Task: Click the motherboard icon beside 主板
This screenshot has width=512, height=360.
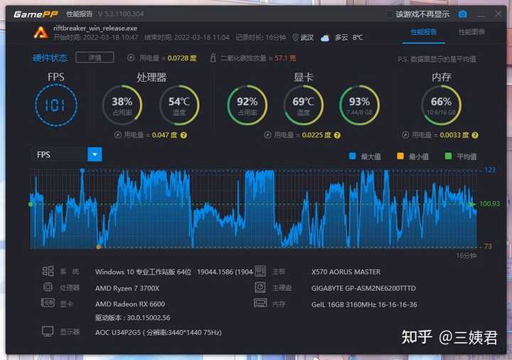Action: coord(260,271)
